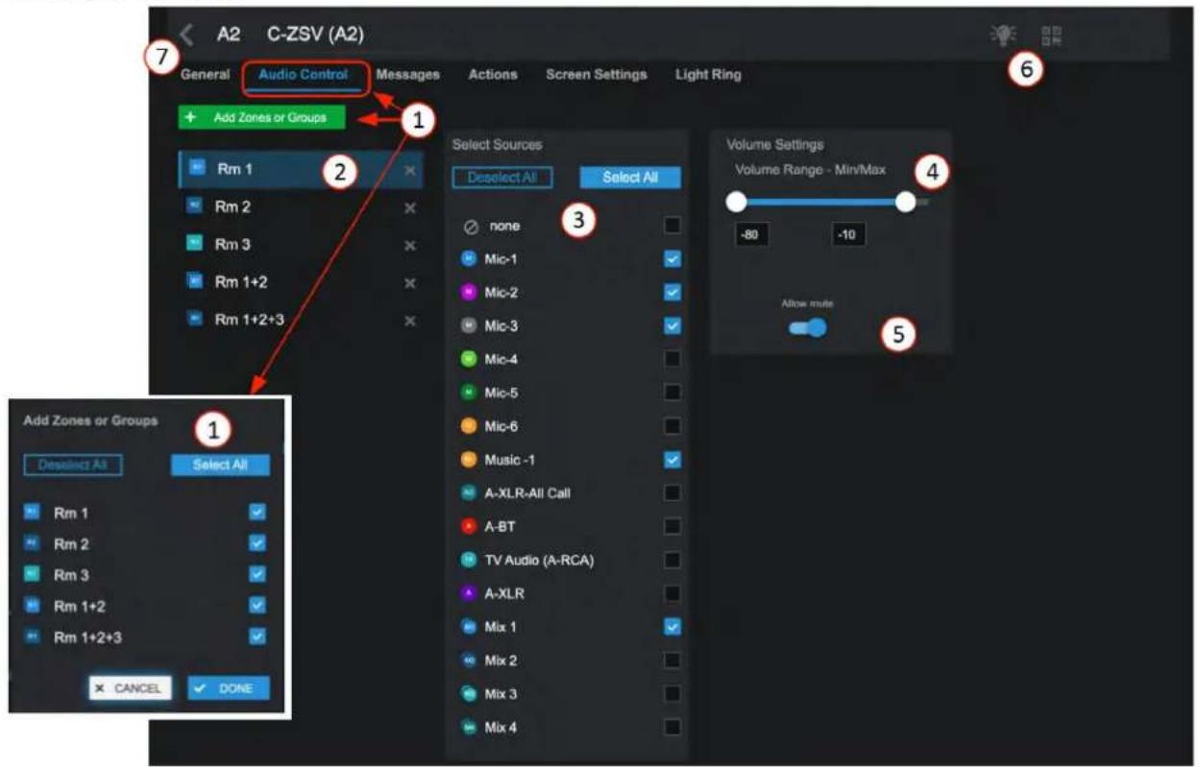Enable the A-BT source checkbox

pos(673,526)
